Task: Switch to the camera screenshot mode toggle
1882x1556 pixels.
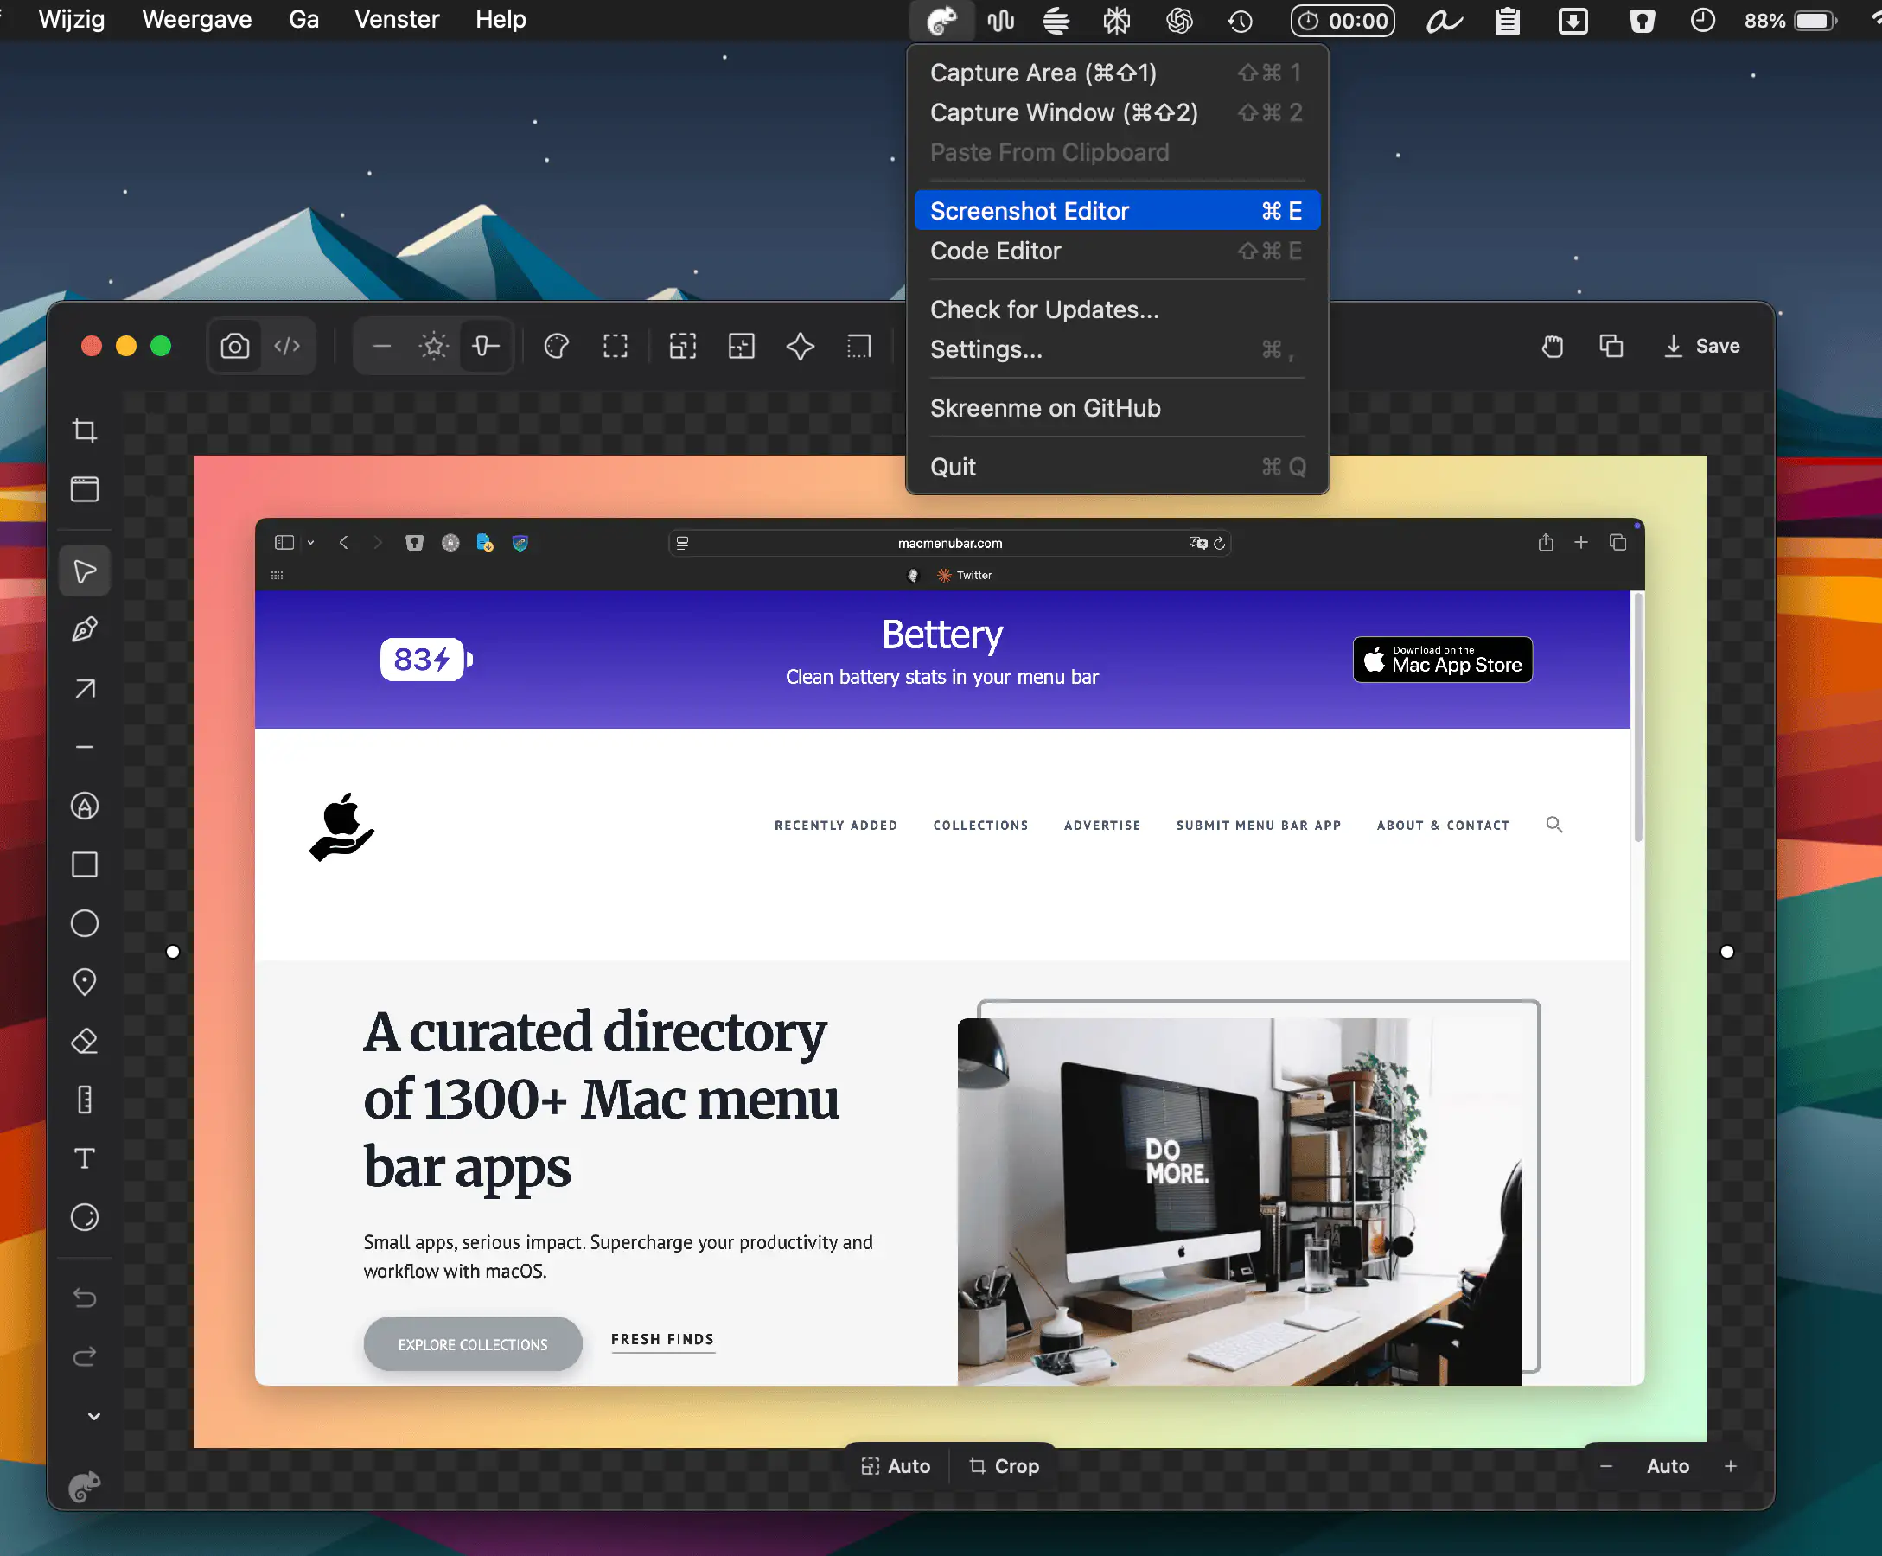Action: click(x=235, y=346)
